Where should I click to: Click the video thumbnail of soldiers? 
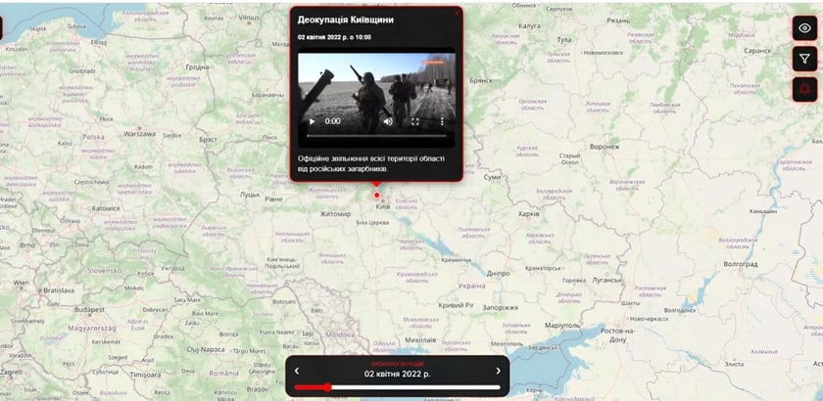pos(377,88)
